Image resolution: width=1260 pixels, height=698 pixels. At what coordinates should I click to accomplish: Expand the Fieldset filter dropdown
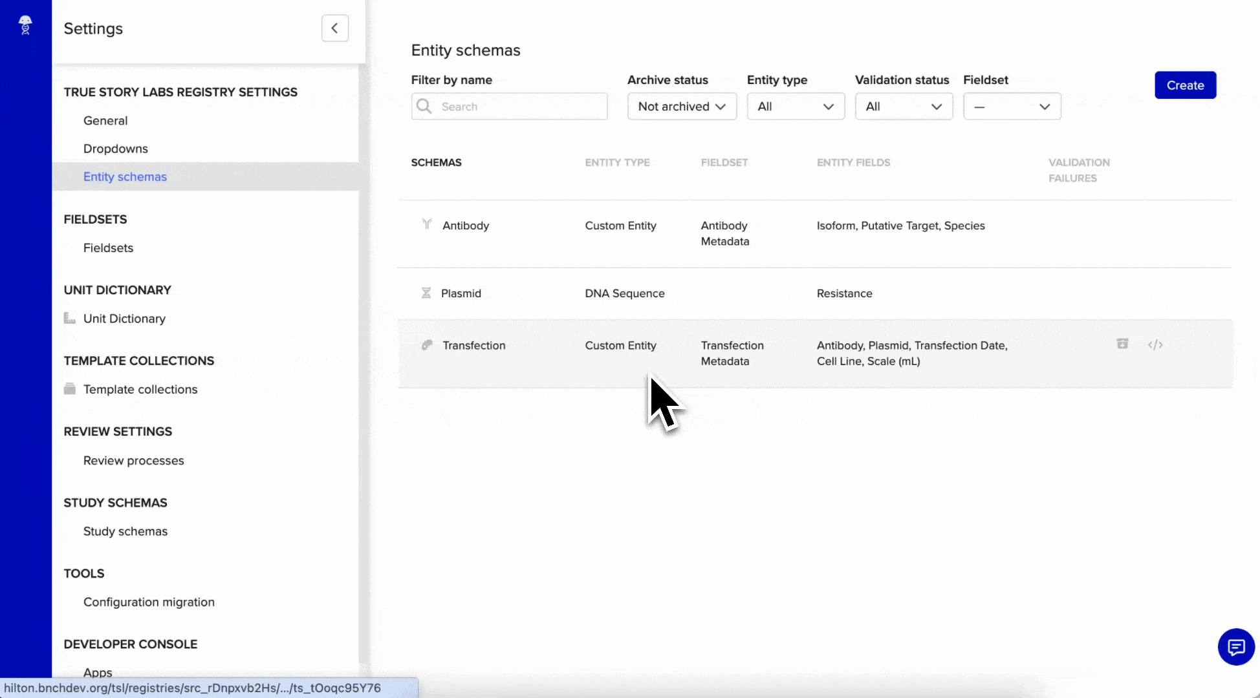pos(1012,106)
